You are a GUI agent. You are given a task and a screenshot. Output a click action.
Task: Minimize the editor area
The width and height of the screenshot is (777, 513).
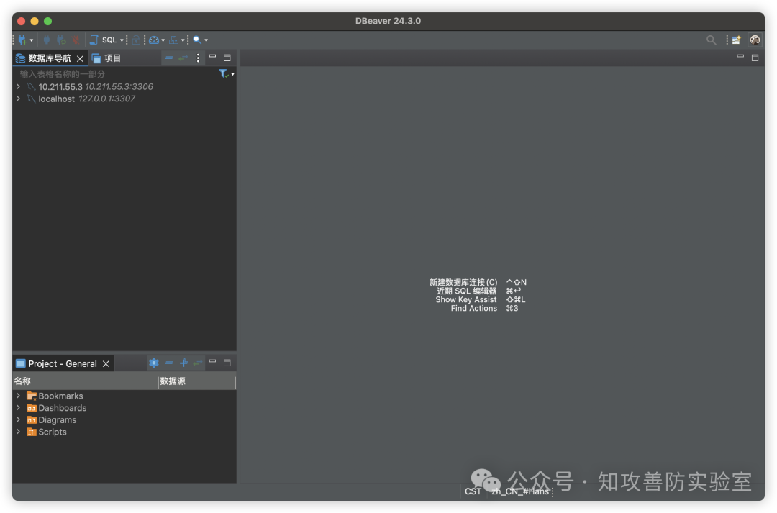[740, 57]
